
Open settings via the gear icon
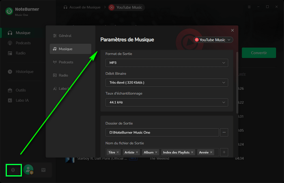point(13,170)
